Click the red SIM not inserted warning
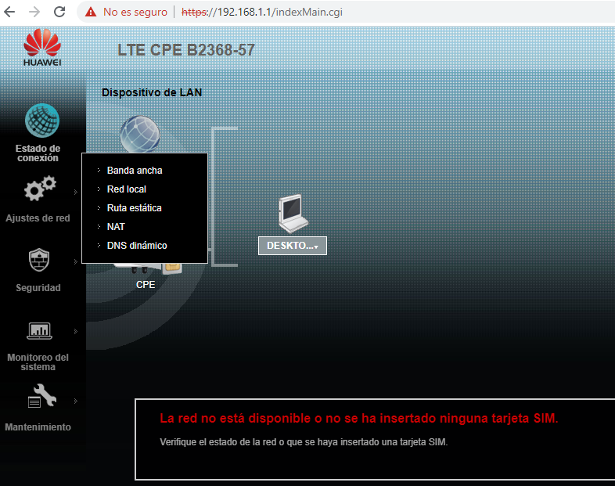Image resolution: width=615 pixels, height=486 pixels. [x=359, y=419]
